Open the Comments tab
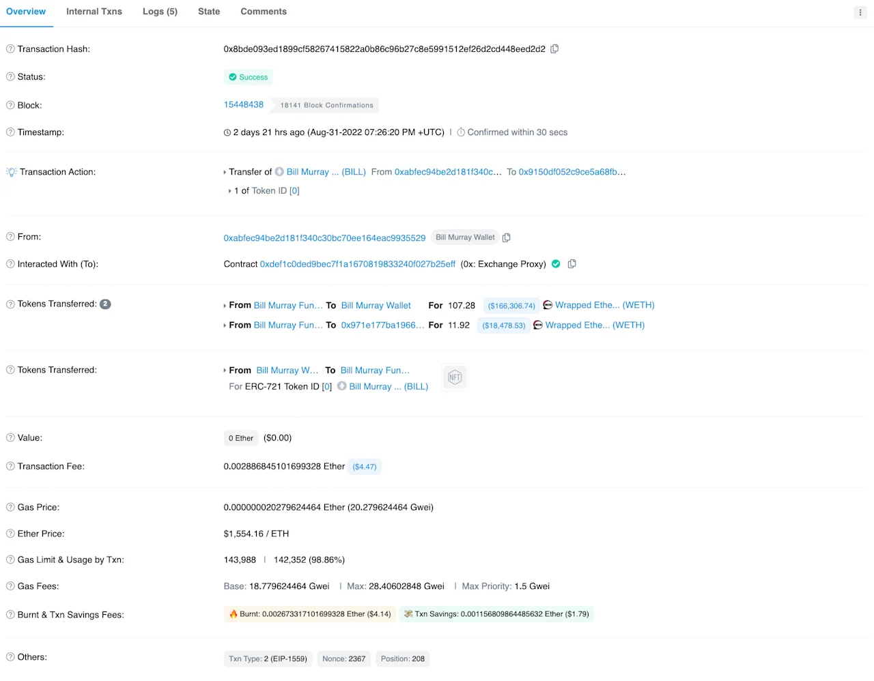This screenshot has width=874, height=681. (264, 12)
